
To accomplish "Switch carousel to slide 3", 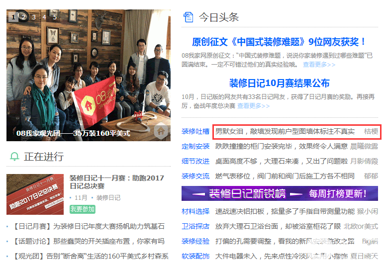I will coord(34,17).
